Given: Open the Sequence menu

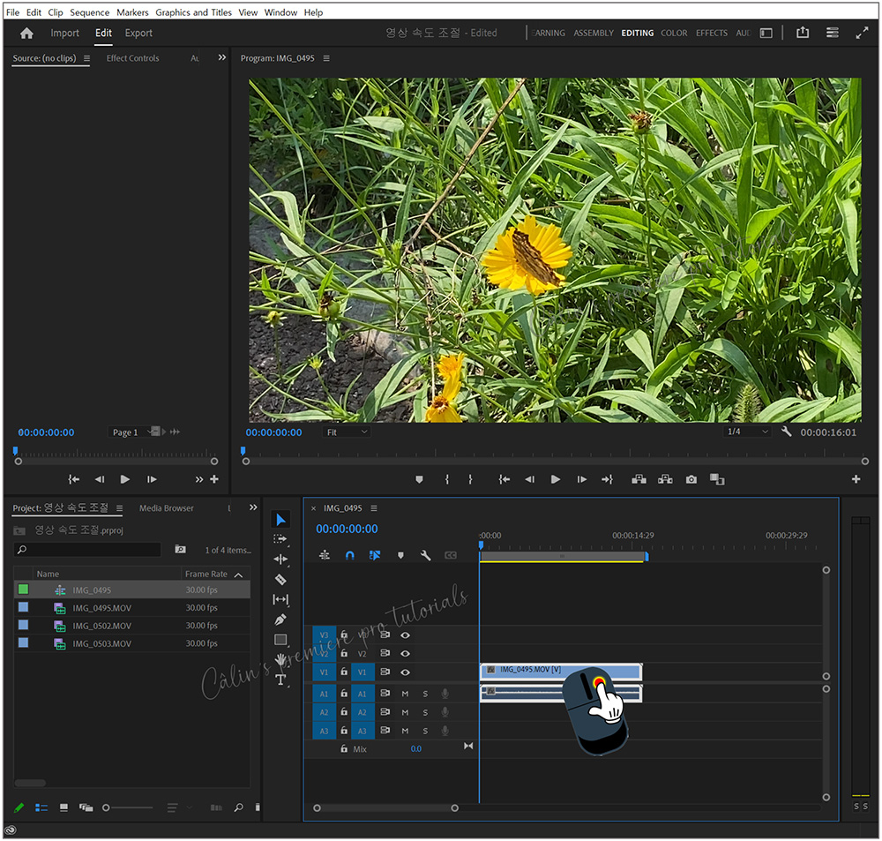Looking at the screenshot, I should click(90, 12).
